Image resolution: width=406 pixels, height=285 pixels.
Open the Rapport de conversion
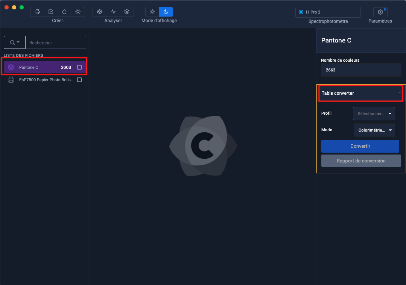pyautogui.click(x=361, y=161)
